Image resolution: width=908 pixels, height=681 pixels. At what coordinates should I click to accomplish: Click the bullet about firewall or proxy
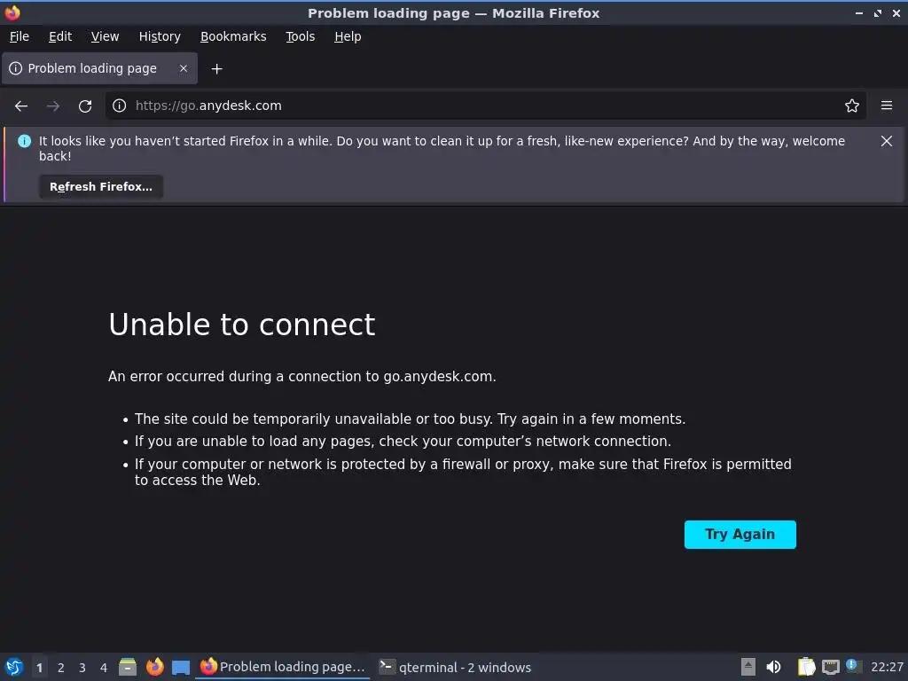[x=463, y=472]
